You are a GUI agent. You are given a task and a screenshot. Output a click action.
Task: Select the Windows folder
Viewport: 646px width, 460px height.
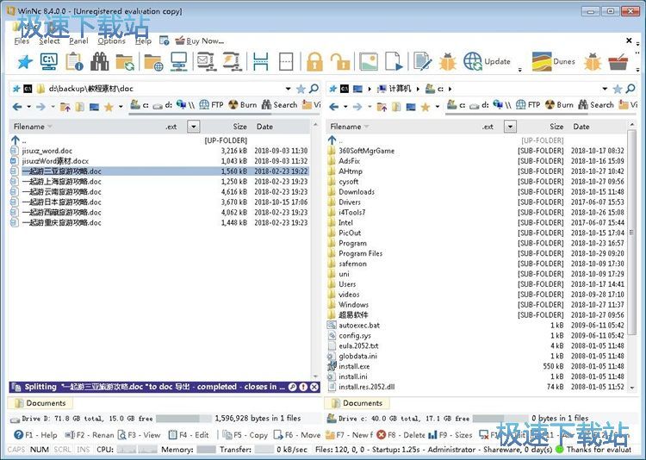click(476, 305)
